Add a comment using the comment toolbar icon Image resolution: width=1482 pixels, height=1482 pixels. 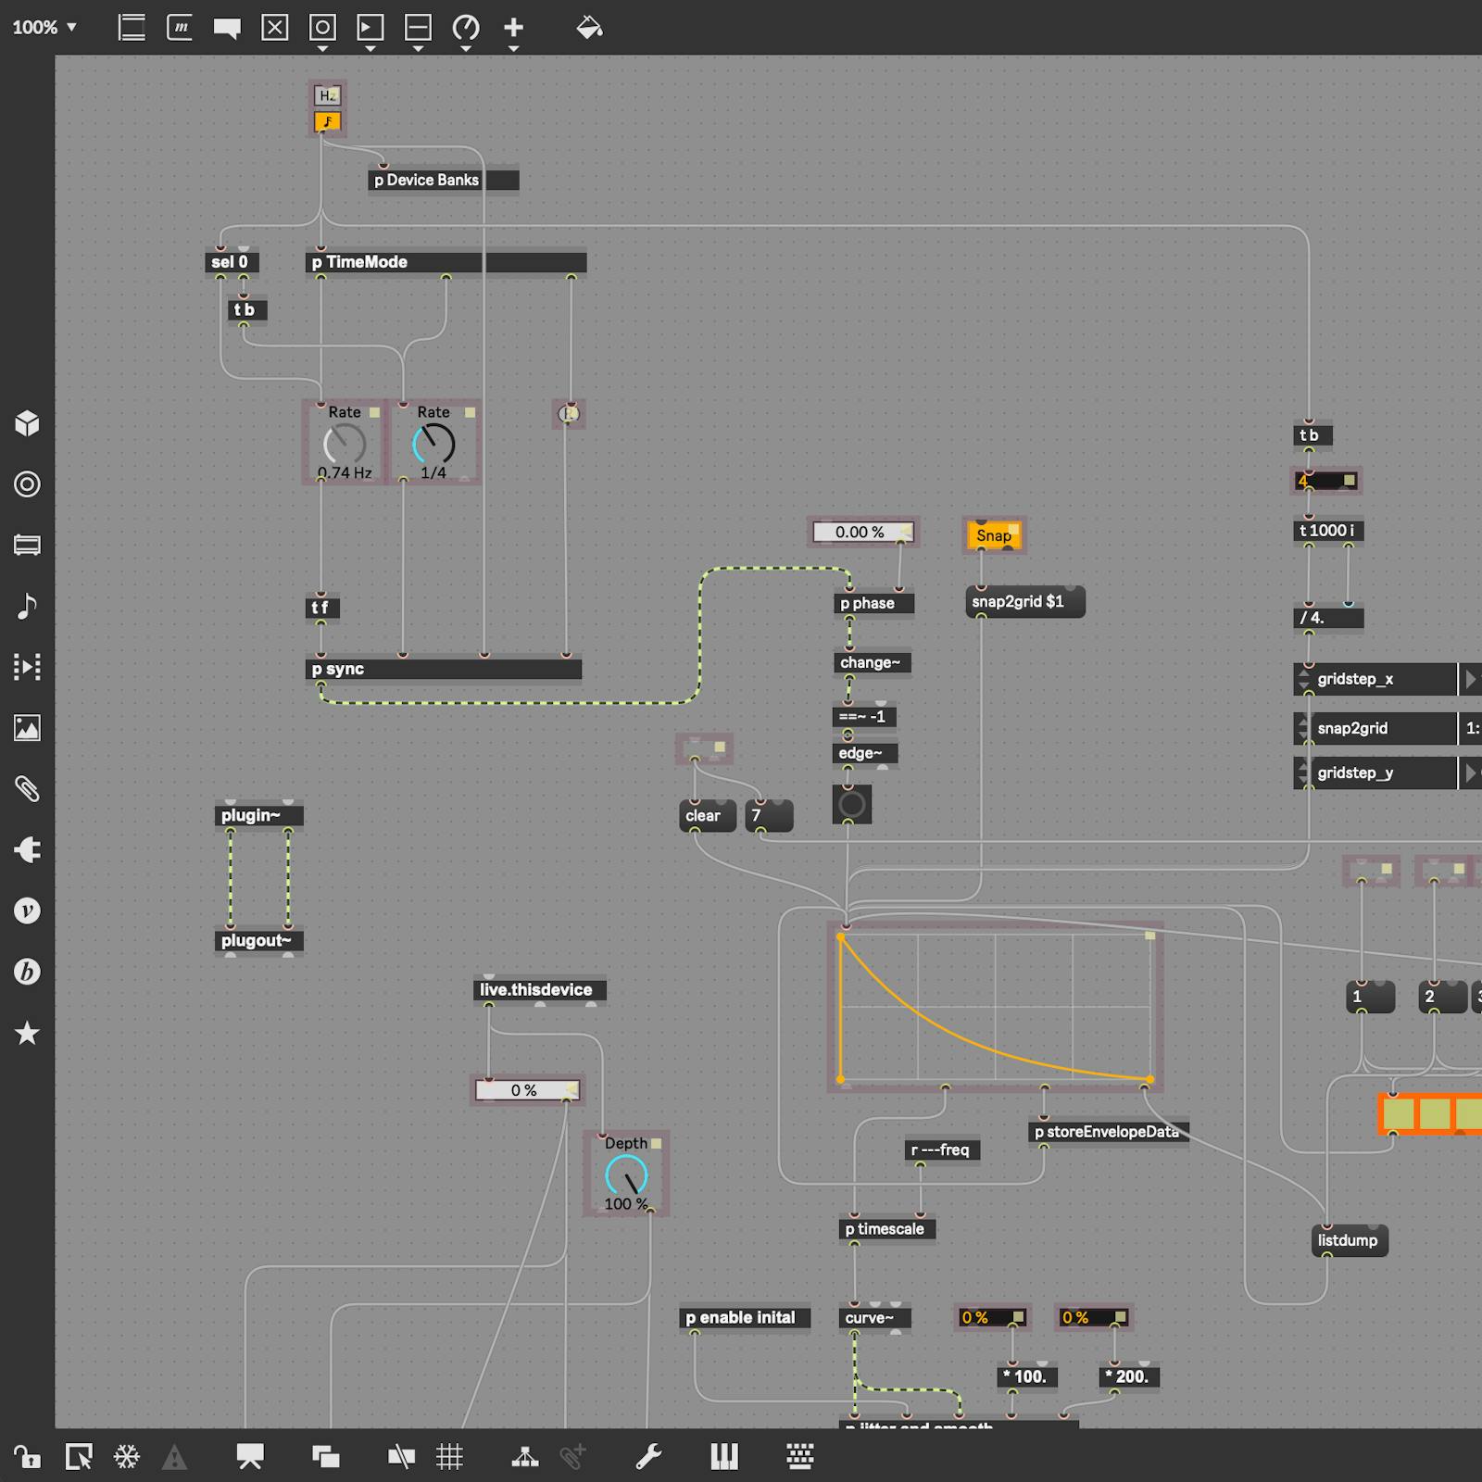(x=227, y=28)
